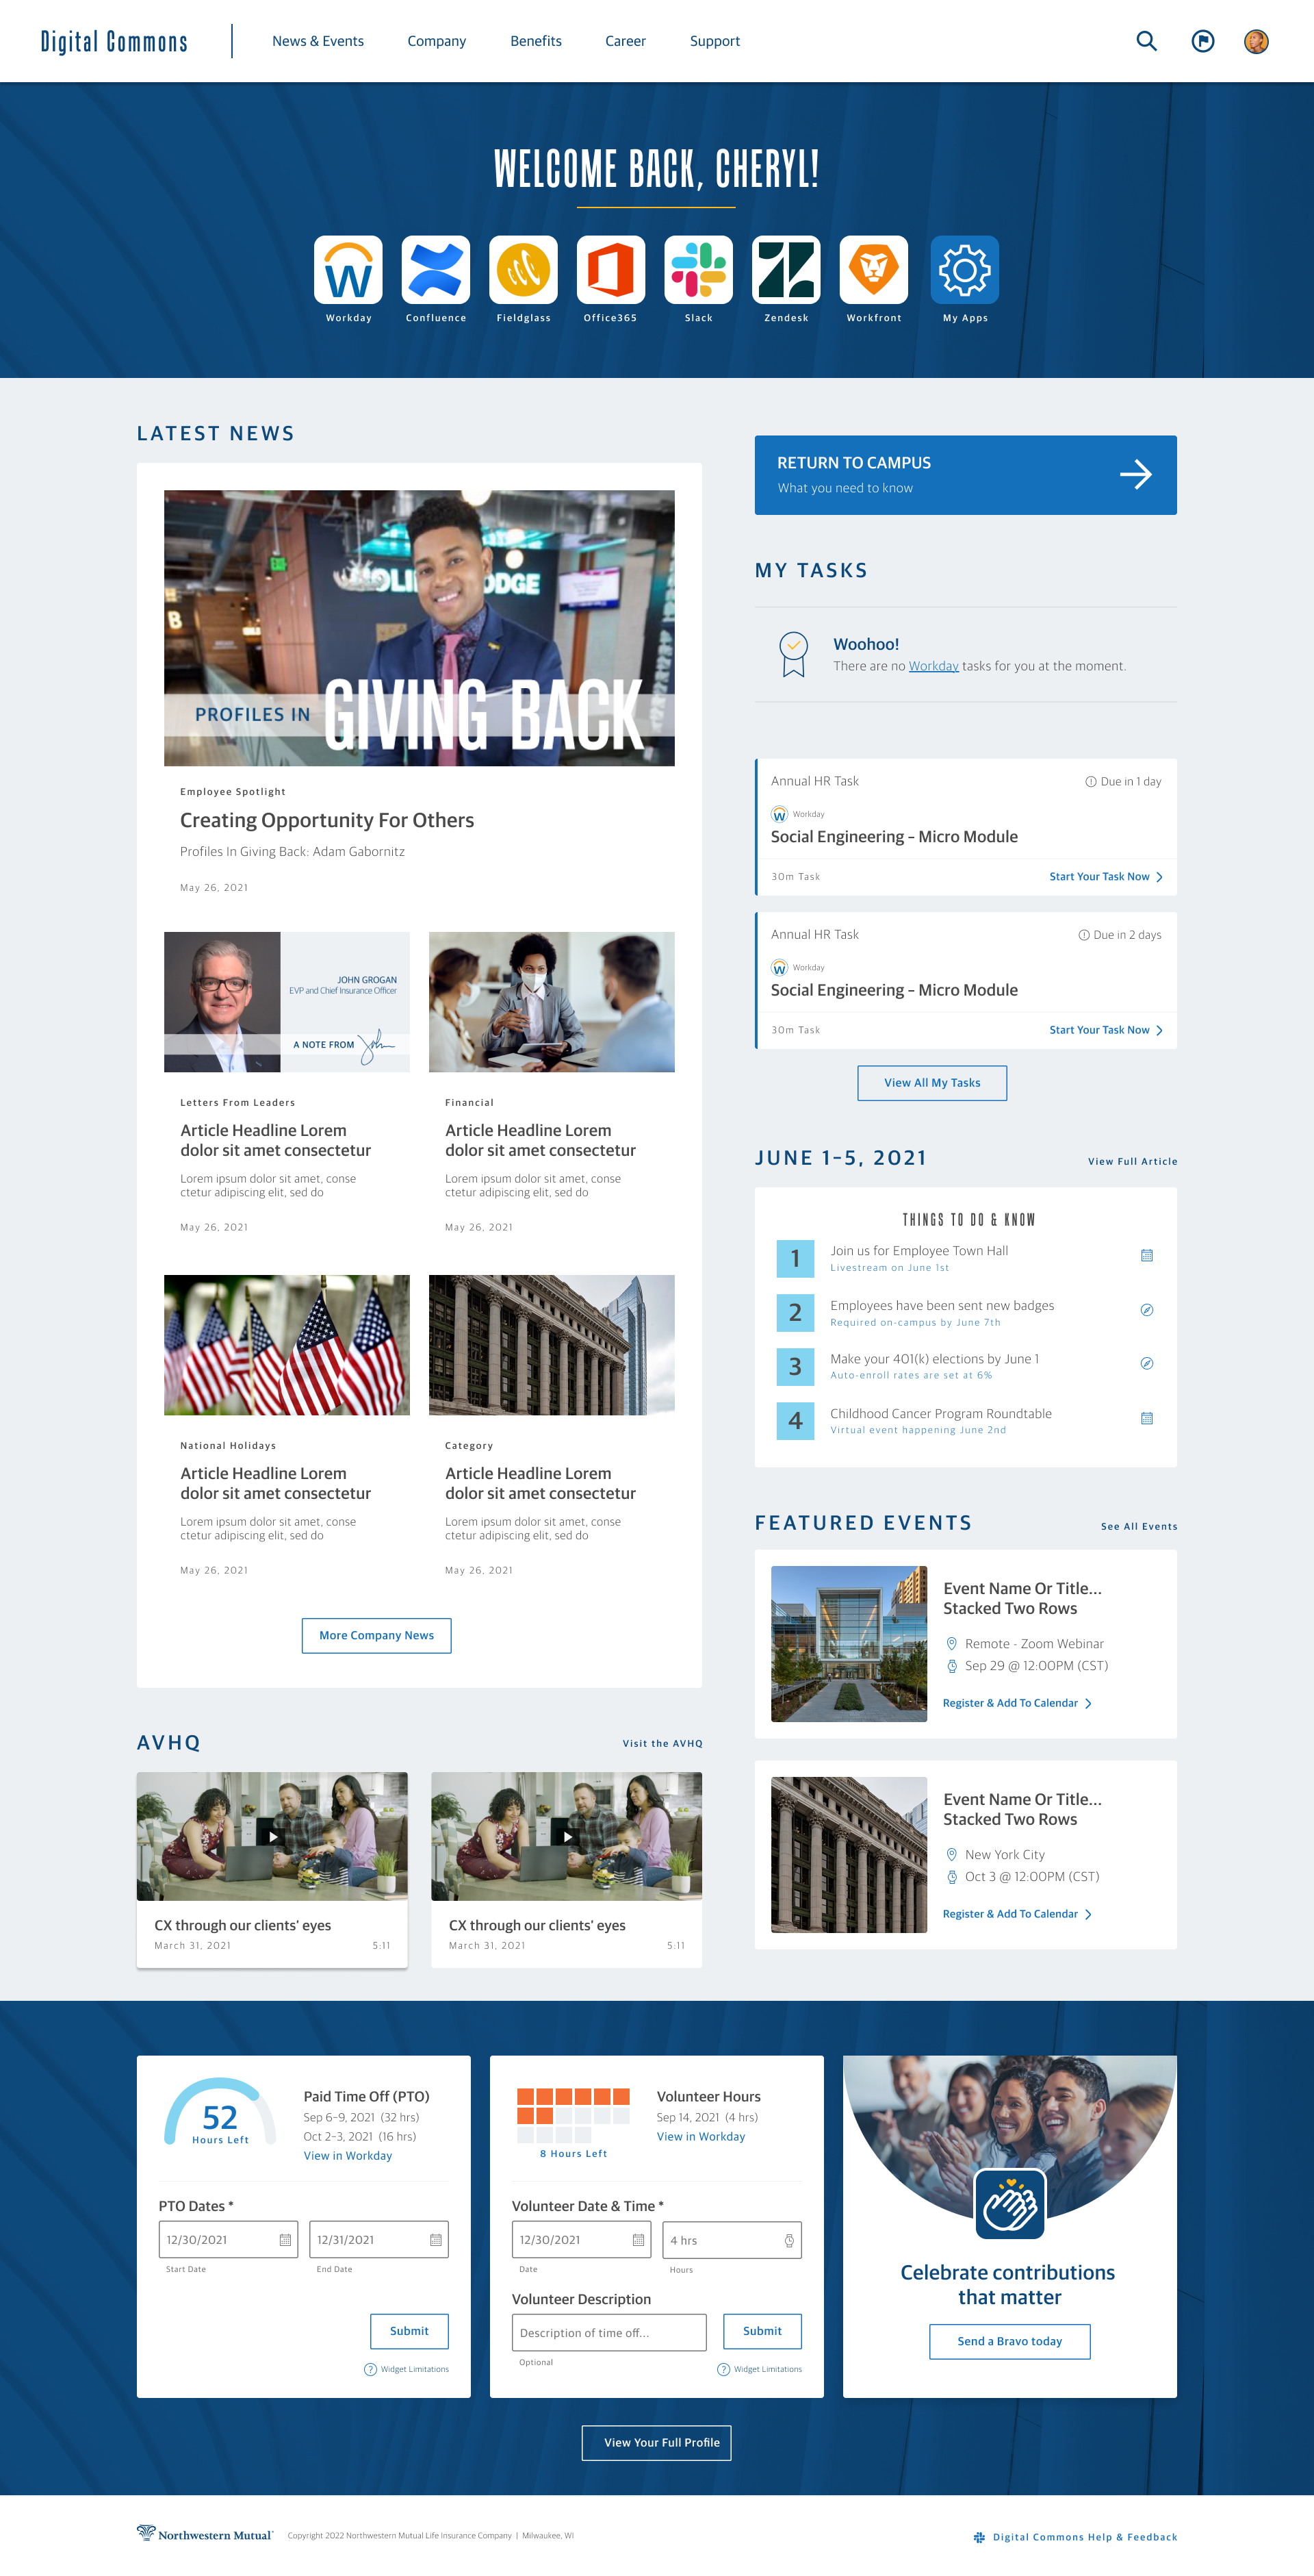The width and height of the screenshot is (1314, 2576).
Task: Register for the Remote Zoom Webinar event
Action: [1017, 1703]
